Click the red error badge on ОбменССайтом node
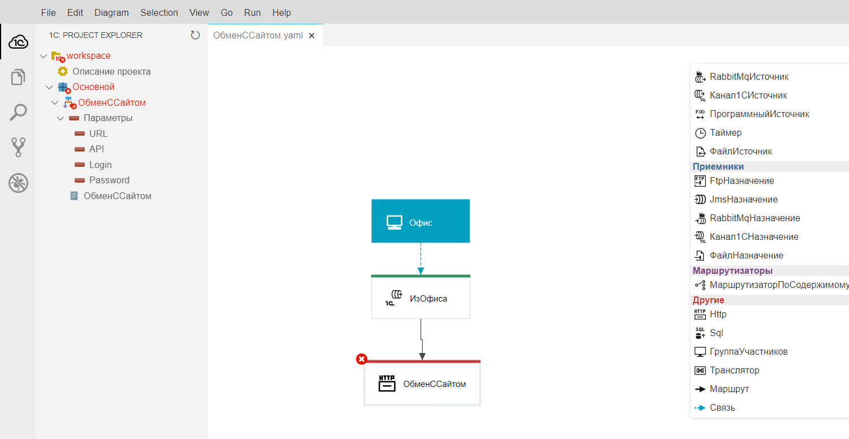 pyautogui.click(x=361, y=359)
